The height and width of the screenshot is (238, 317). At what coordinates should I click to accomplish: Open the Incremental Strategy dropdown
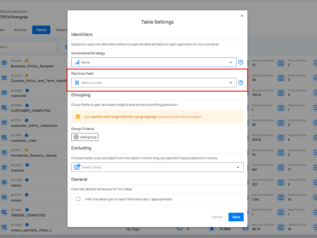[x=154, y=62]
